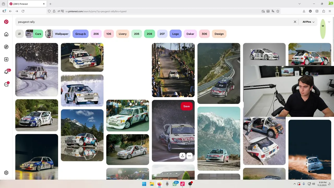Show hidden system tray icons chevron
Screen dimensions: 334x188
point(295,184)
